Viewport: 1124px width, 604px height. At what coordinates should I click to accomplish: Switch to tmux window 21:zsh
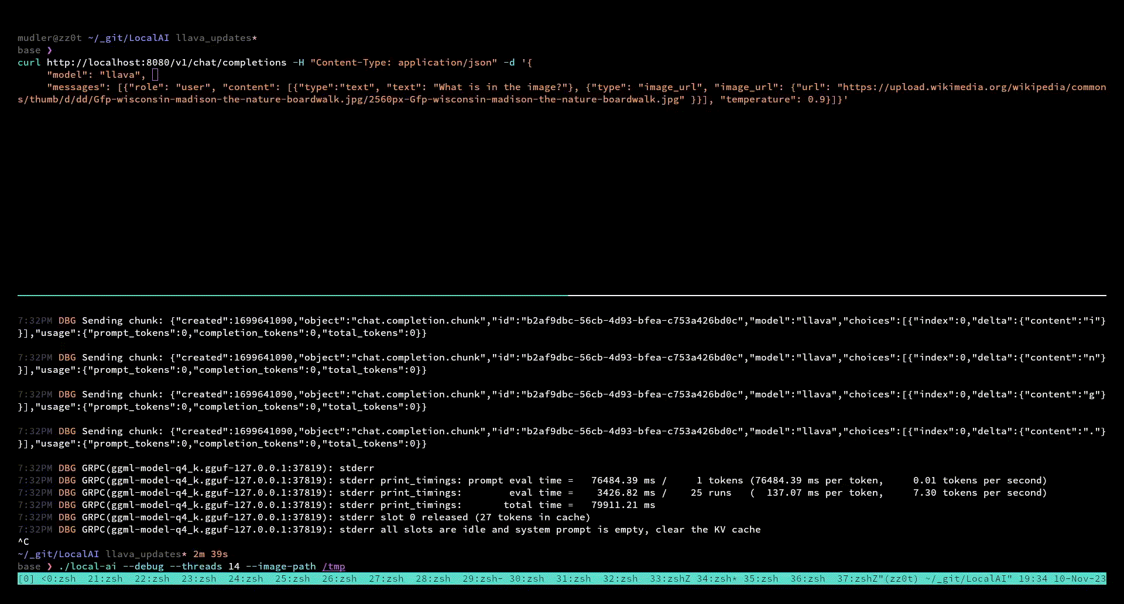click(x=105, y=579)
